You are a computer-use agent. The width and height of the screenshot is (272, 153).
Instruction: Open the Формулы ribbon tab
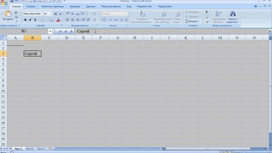75,6
